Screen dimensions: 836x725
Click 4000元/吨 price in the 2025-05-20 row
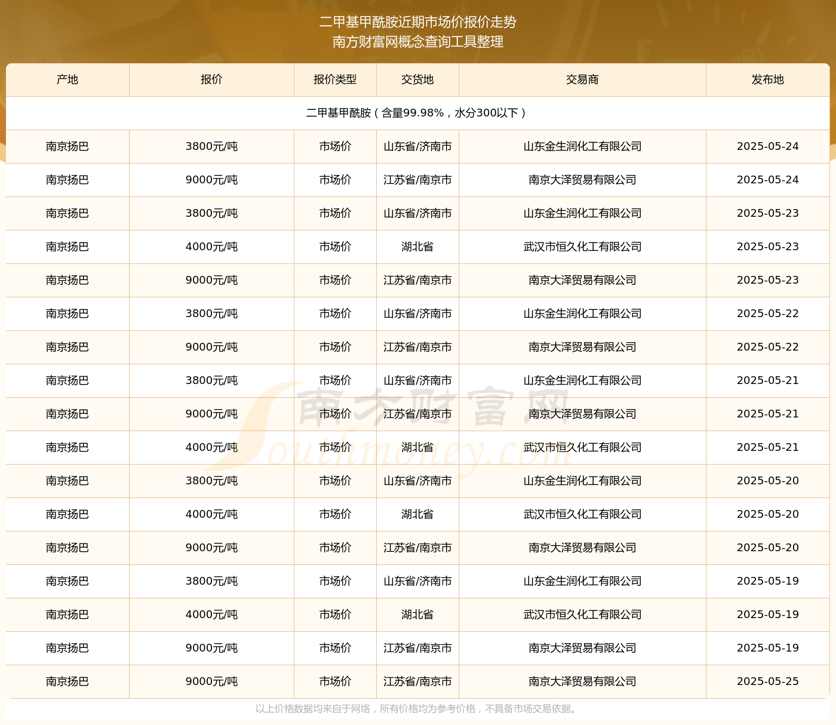pos(211,514)
